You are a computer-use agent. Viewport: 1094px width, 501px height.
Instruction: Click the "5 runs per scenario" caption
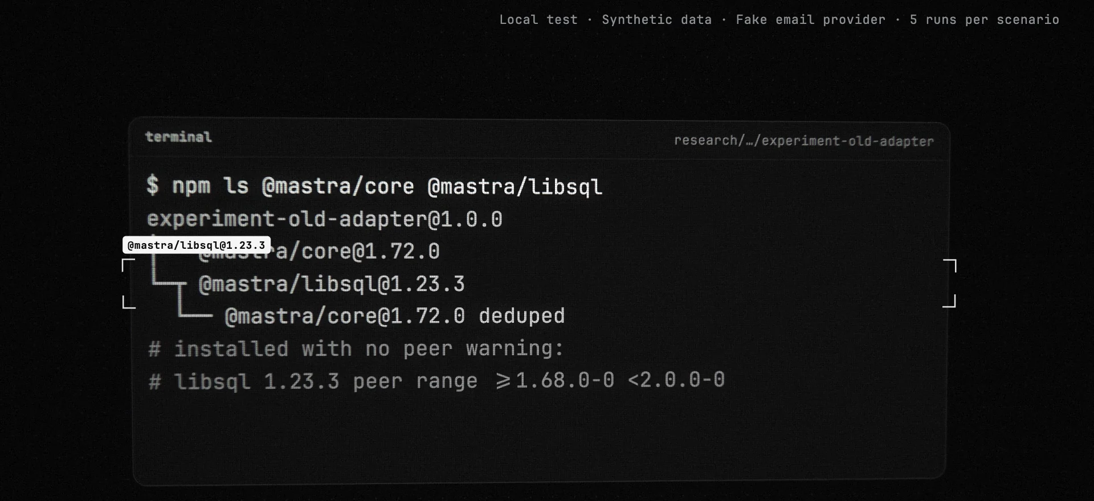pyautogui.click(x=985, y=19)
